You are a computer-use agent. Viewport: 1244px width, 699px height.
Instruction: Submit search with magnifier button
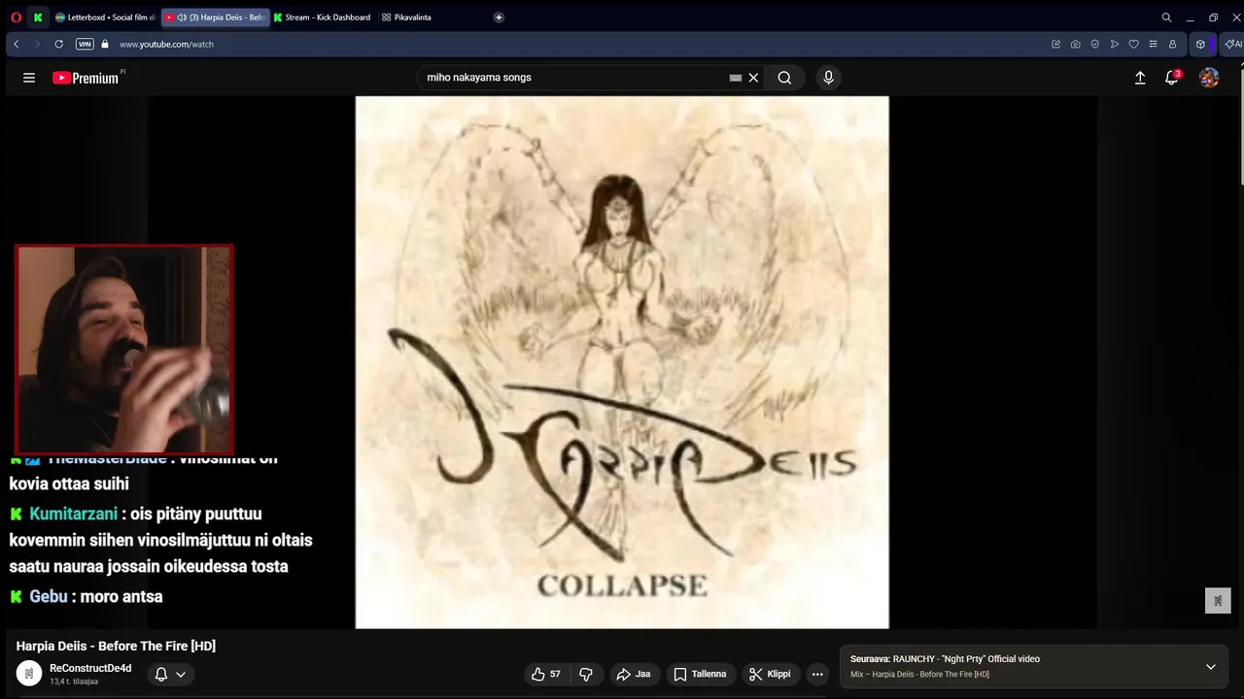click(x=784, y=78)
